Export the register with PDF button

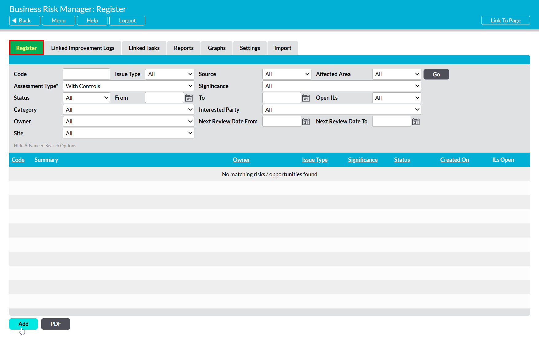tap(56, 324)
